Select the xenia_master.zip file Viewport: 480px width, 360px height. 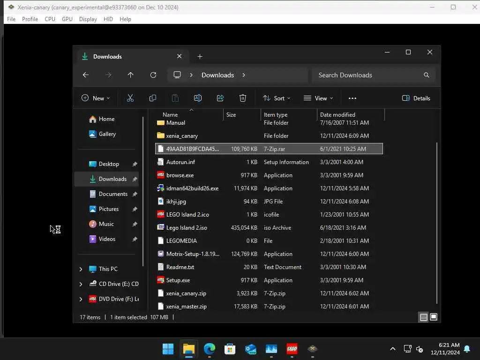[269, 307]
